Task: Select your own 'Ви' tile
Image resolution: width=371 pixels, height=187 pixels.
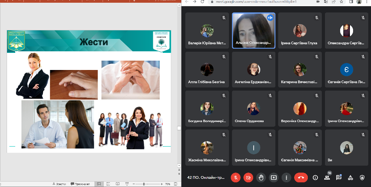Action: [347, 148]
